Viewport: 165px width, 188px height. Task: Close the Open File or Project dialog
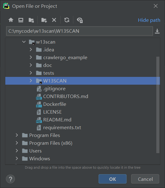coord(156,6)
